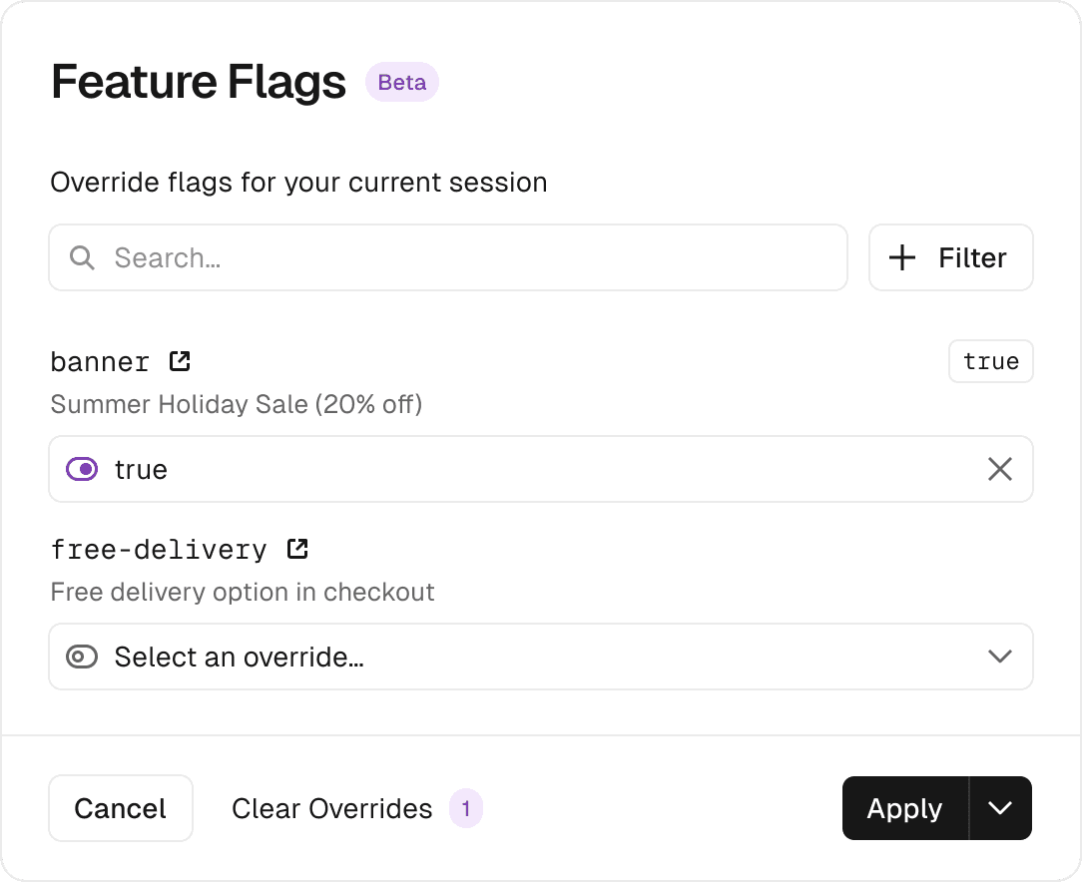The height and width of the screenshot is (882, 1082).
Task: Focus the Search flags input field
Action: click(x=469, y=258)
